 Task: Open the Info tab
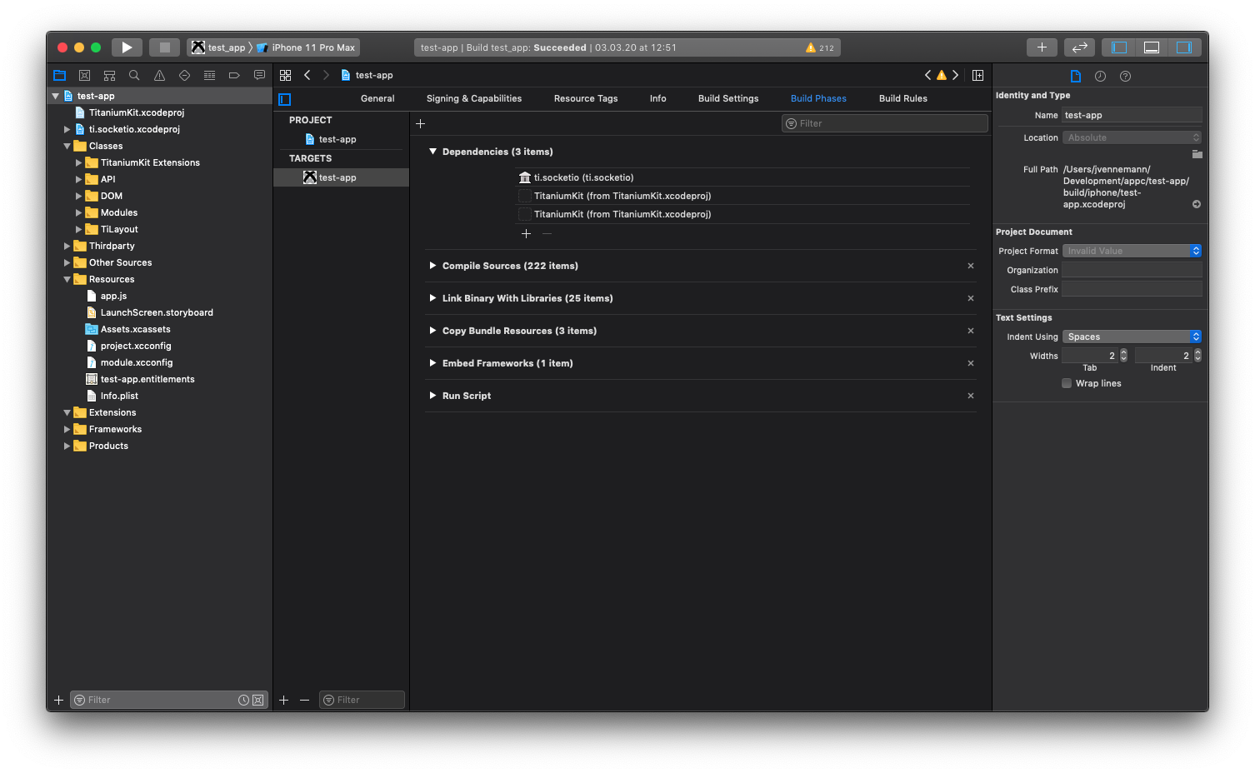pyautogui.click(x=658, y=98)
